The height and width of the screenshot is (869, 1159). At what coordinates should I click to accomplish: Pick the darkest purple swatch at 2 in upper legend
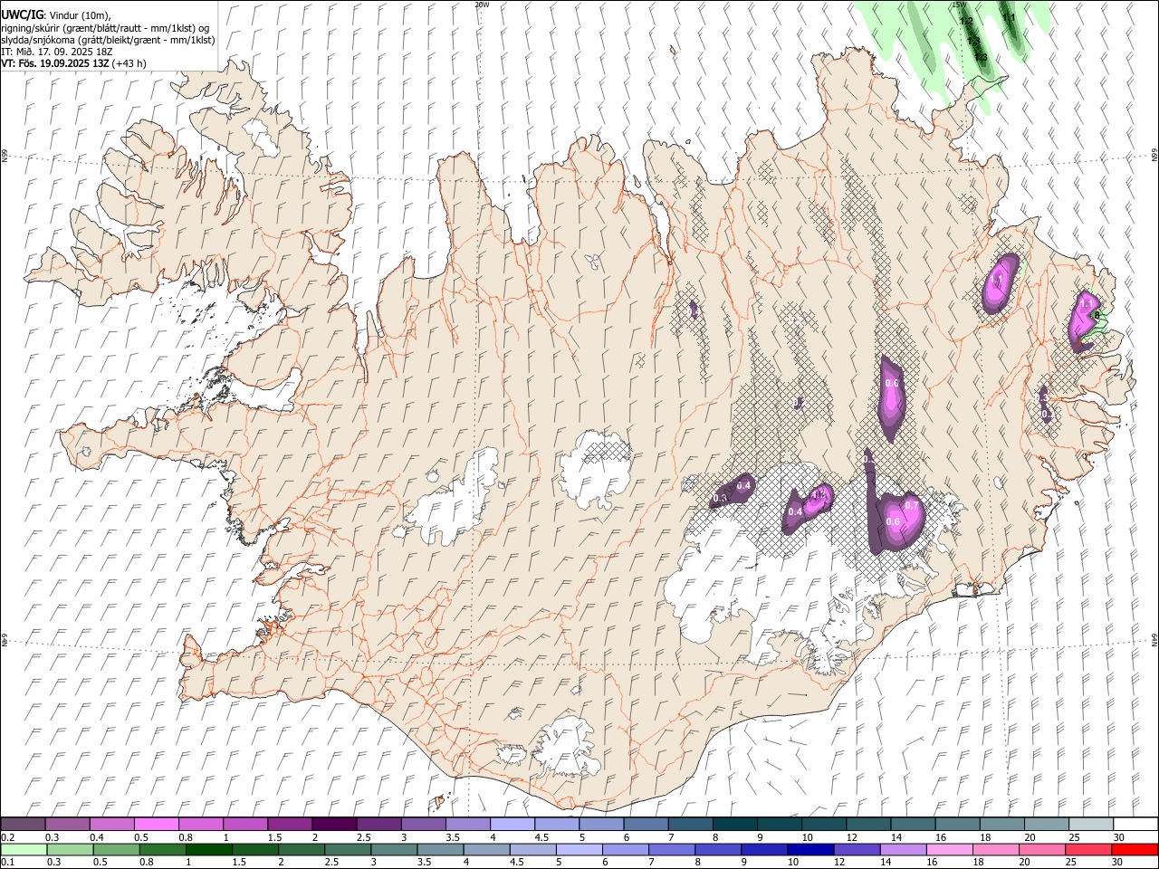pos(334,825)
